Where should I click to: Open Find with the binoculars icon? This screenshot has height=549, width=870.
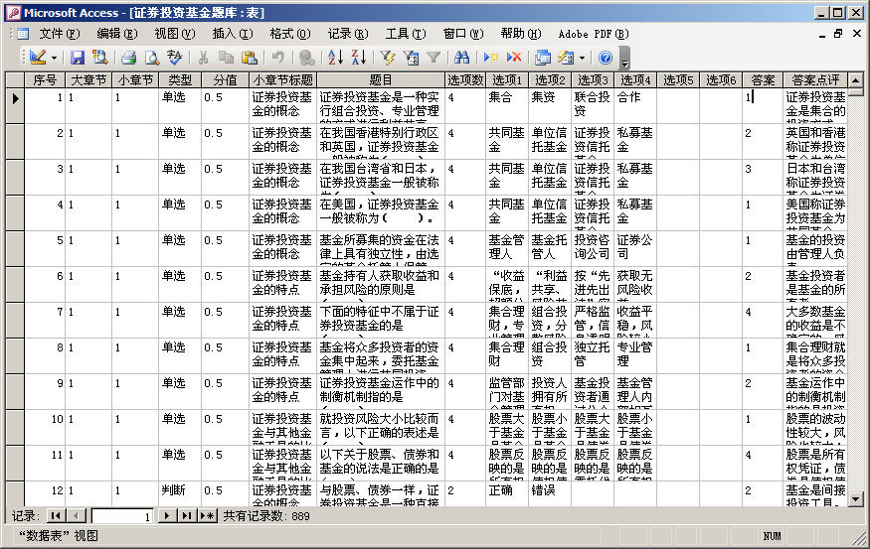pos(461,57)
